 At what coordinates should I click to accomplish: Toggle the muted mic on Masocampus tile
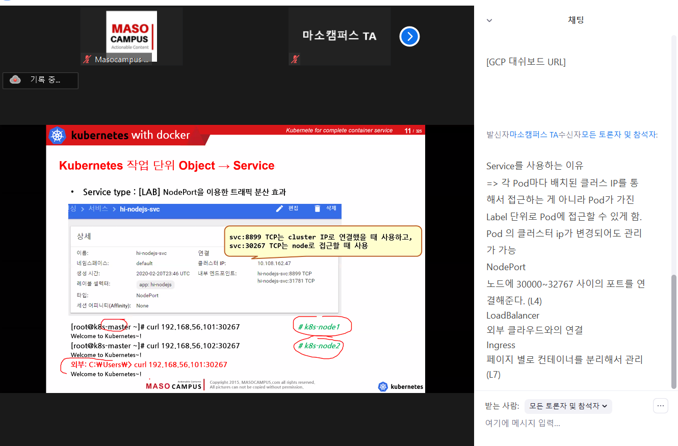87,60
